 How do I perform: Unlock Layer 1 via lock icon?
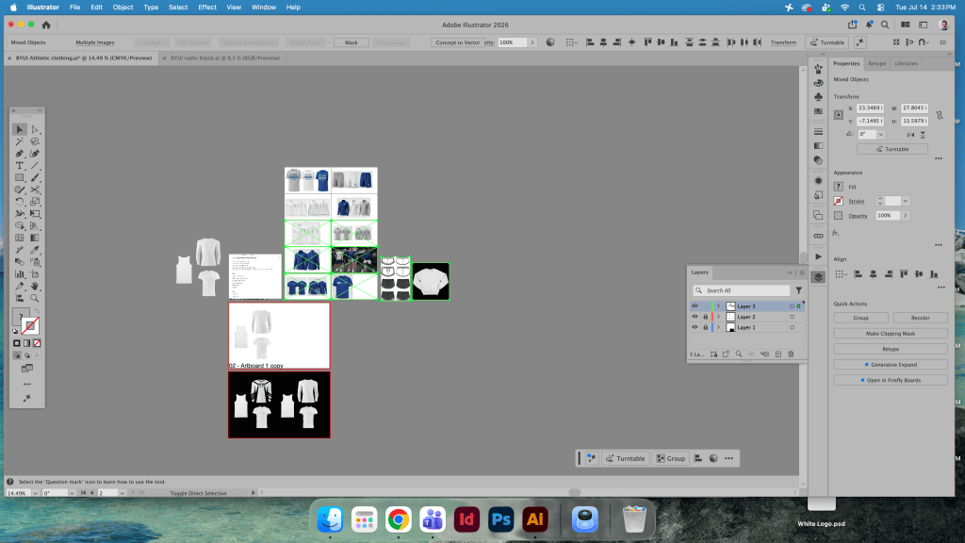click(x=705, y=327)
